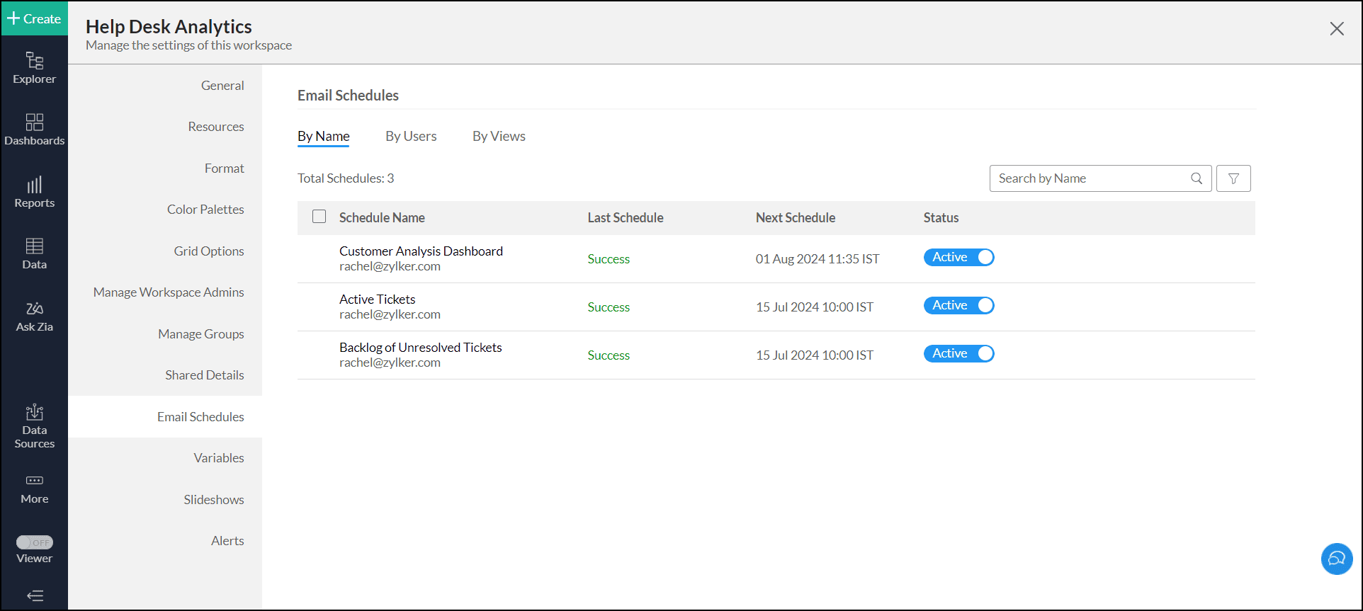The width and height of the screenshot is (1363, 611).
Task: Switch to the By Users tab
Action: click(x=411, y=136)
